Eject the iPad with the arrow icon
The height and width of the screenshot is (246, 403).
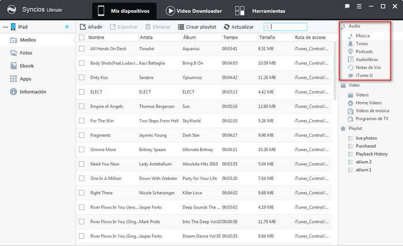67,26
